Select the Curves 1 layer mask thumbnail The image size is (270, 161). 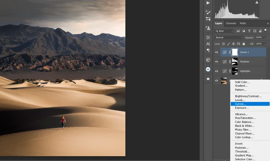click(x=235, y=52)
